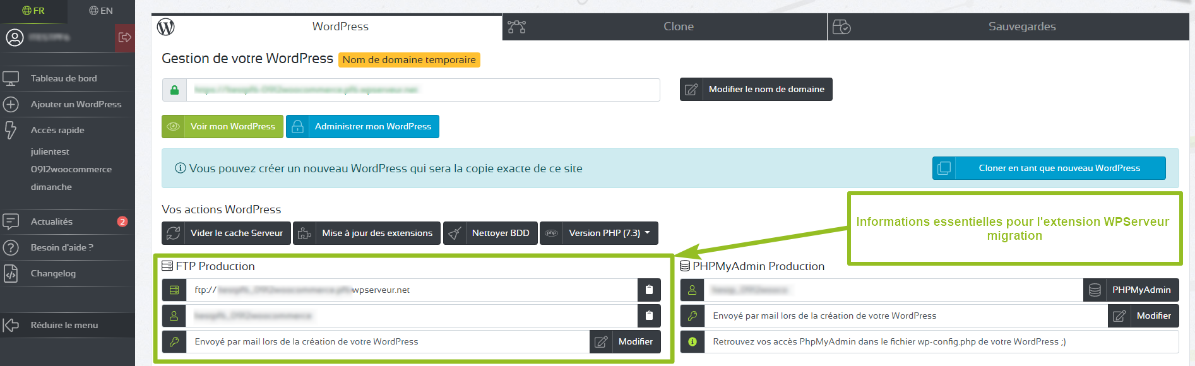Copy the FTP username to clipboard

pos(649,316)
